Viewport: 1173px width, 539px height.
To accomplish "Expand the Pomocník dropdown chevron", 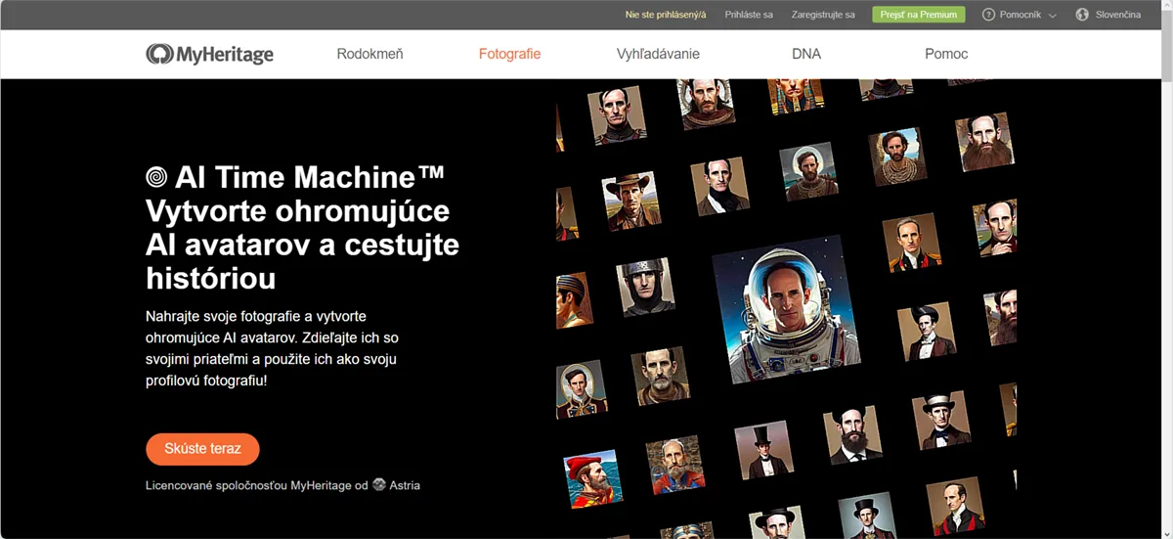I will pos(1053,16).
